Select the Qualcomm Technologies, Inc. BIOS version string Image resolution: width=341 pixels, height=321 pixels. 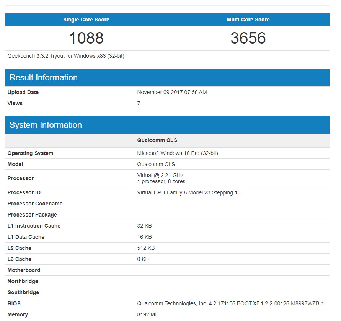pyautogui.click(x=230, y=304)
